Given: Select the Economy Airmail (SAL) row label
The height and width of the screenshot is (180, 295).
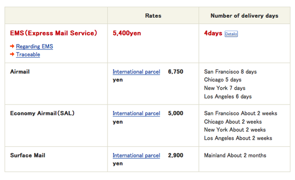Looking at the screenshot, I should coord(42,113).
